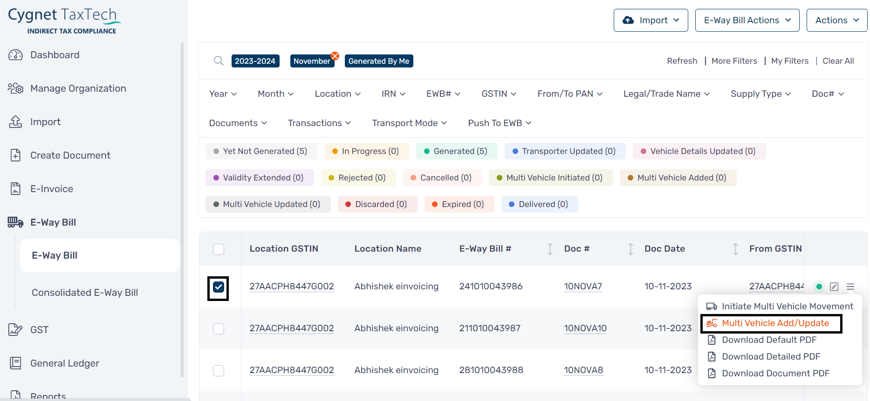The width and height of the screenshot is (870, 401).
Task: Toggle the Yet Not Generated (5) status filter
Action: click(261, 151)
